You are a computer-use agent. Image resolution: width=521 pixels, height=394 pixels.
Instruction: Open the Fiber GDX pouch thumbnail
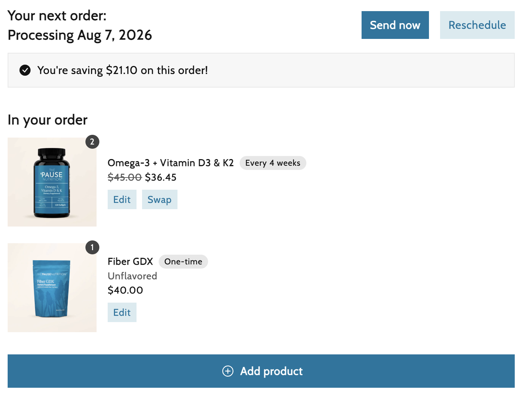(52, 288)
